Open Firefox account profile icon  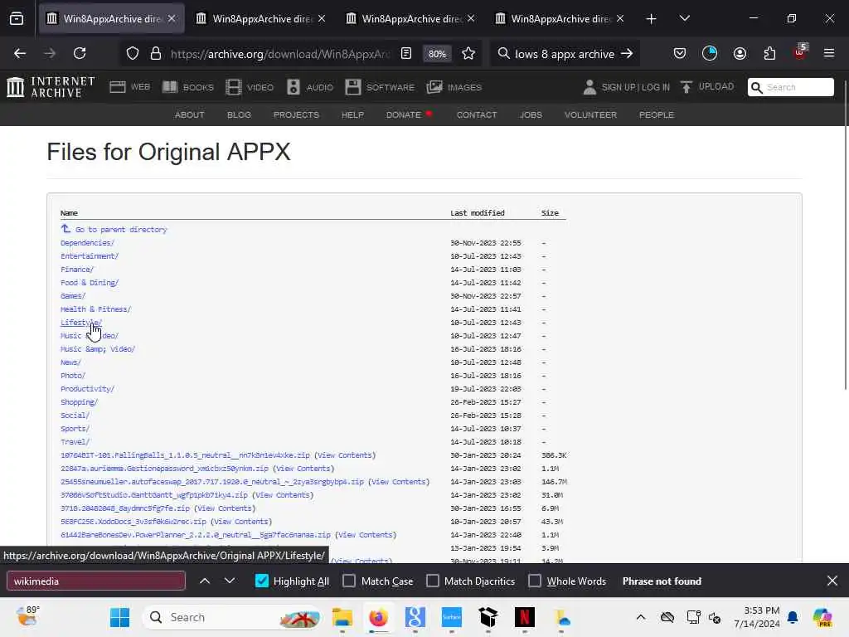pyautogui.click(x=740, y=53)
